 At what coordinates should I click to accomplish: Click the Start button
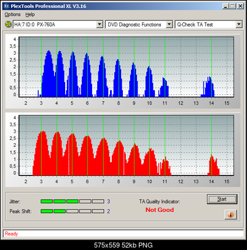click(222, 199)
